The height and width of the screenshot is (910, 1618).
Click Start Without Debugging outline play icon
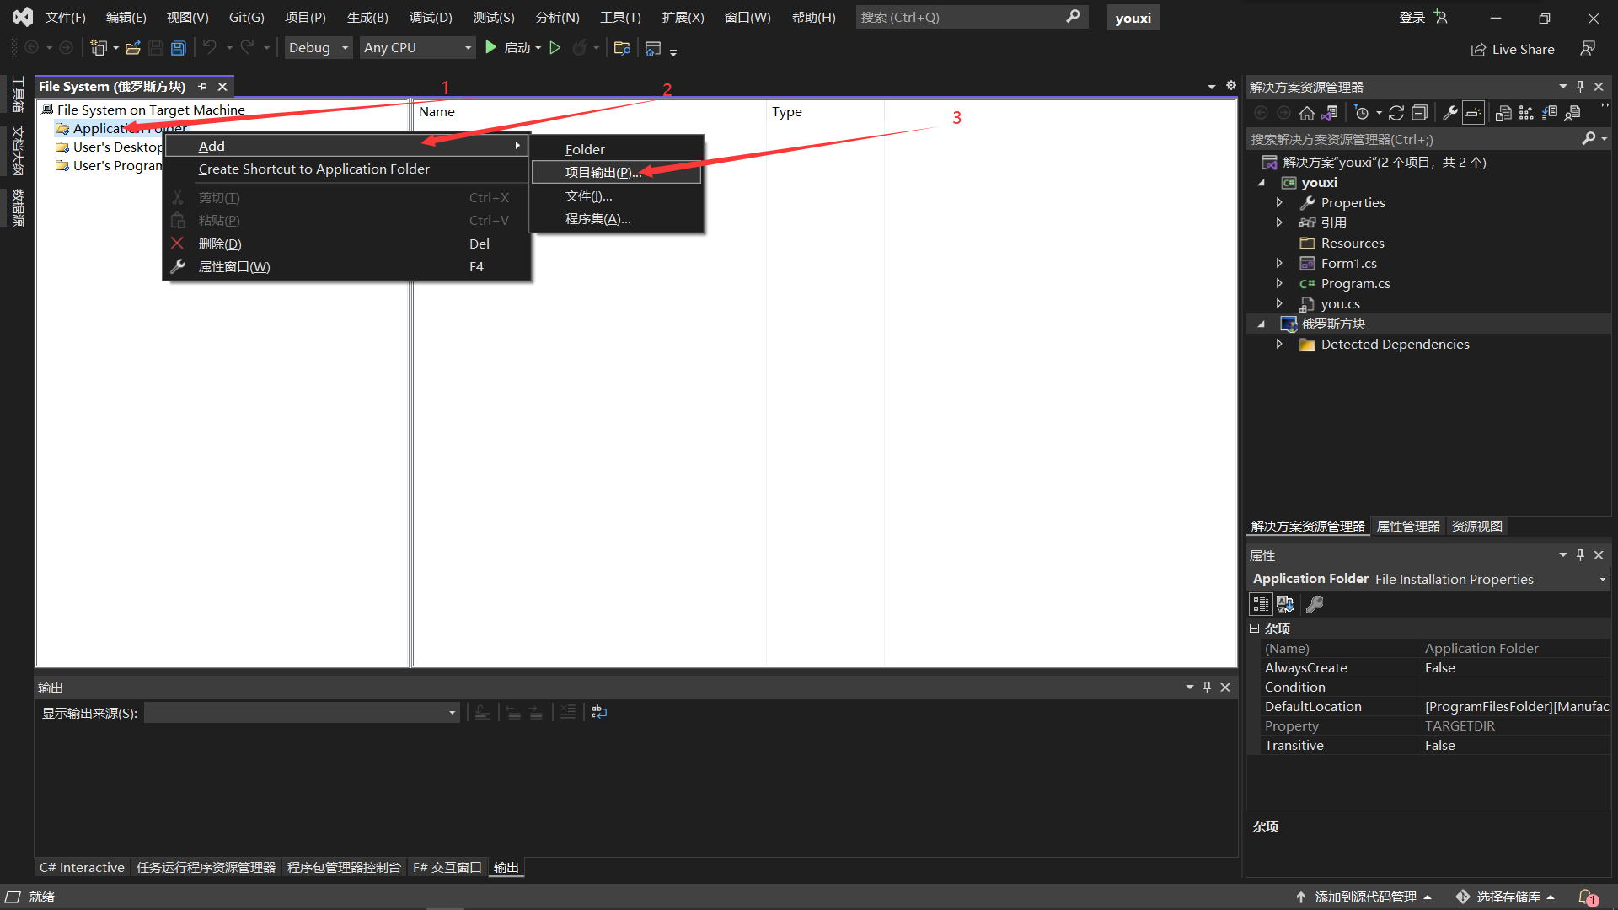[x=555, y=48]
